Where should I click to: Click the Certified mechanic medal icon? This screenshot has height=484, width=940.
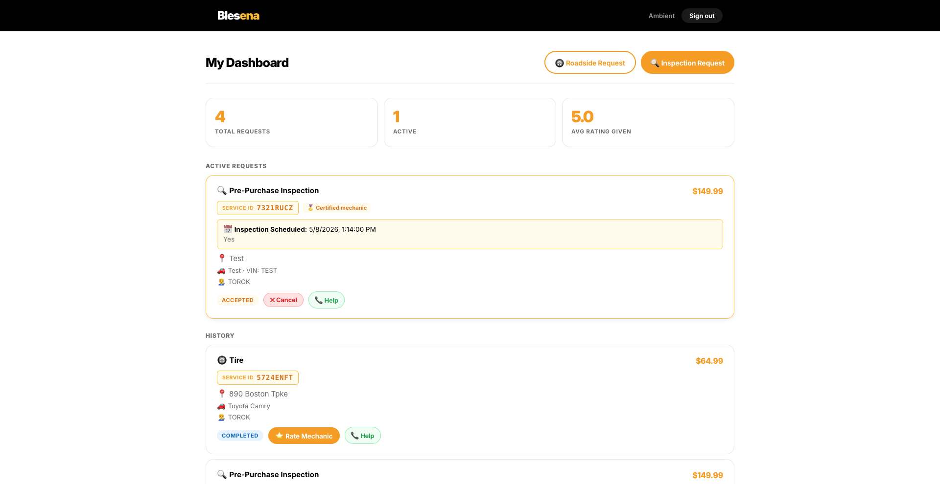pyautogui.click(x=310, y=208)
